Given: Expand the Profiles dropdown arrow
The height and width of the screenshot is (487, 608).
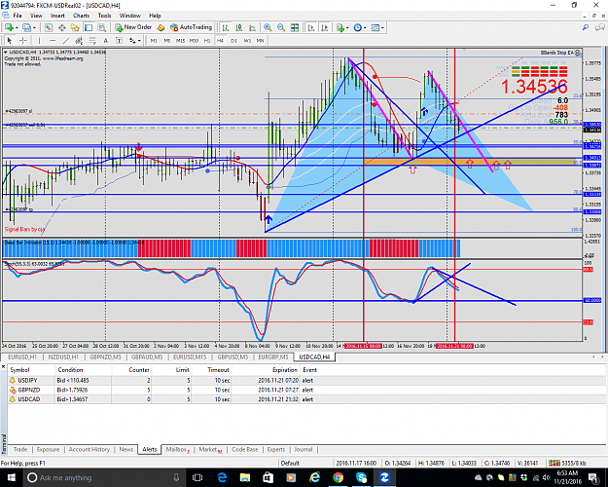Looking at the screenshot, I should 34,27.
